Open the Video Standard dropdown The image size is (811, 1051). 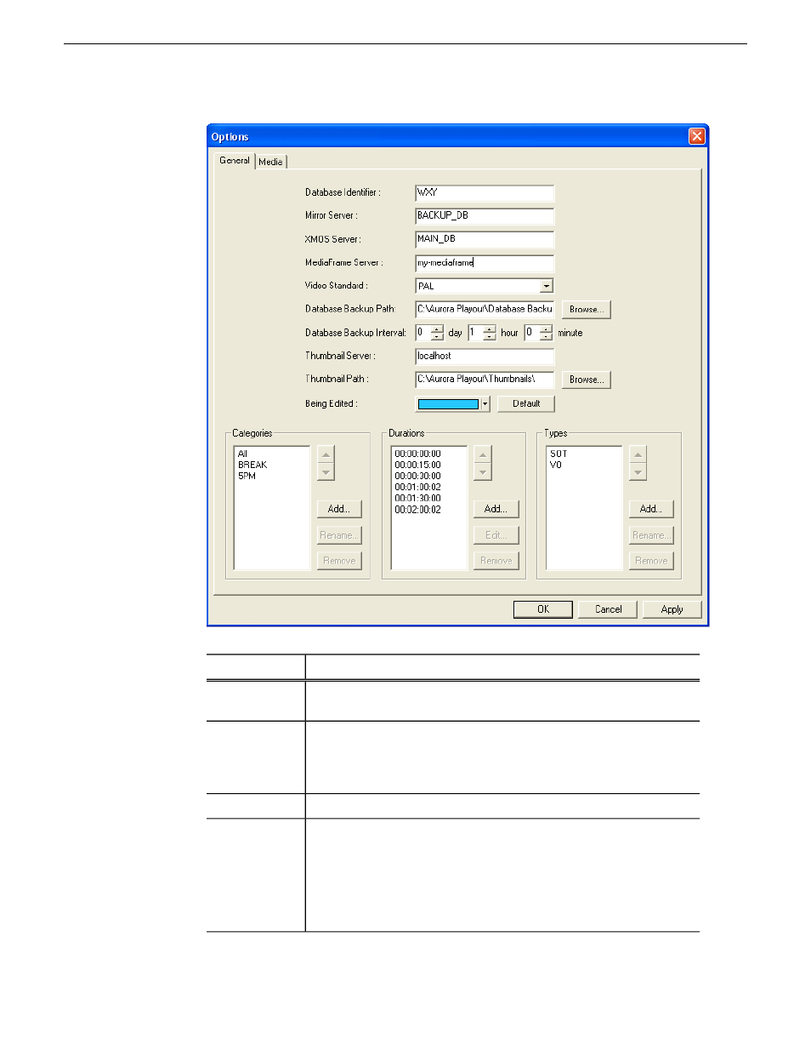(547, 286)
